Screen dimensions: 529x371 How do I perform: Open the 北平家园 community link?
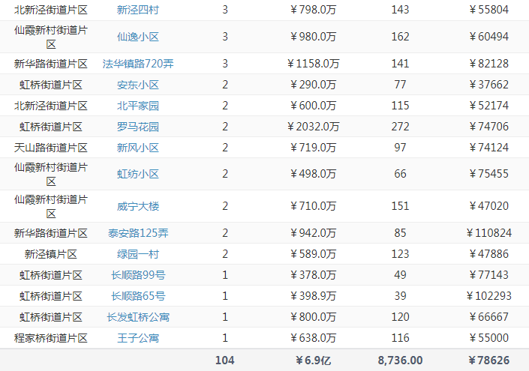point(137,106)
